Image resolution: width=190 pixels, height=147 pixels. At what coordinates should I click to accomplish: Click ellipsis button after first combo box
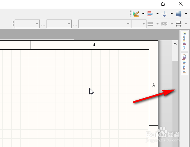(43, 26)
